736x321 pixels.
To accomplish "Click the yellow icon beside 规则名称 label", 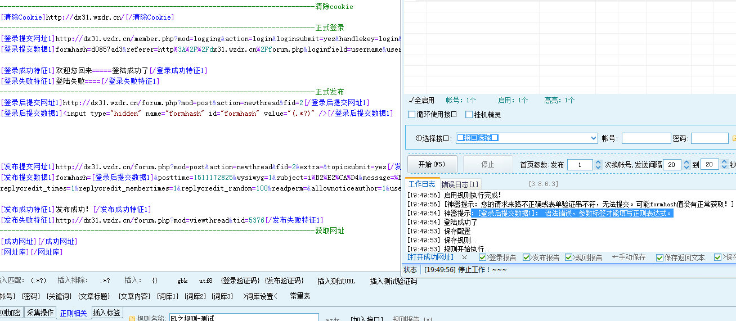I will [132, 319].
